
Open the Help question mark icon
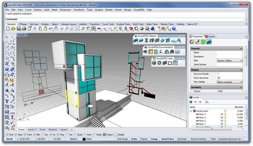(173, 29)
